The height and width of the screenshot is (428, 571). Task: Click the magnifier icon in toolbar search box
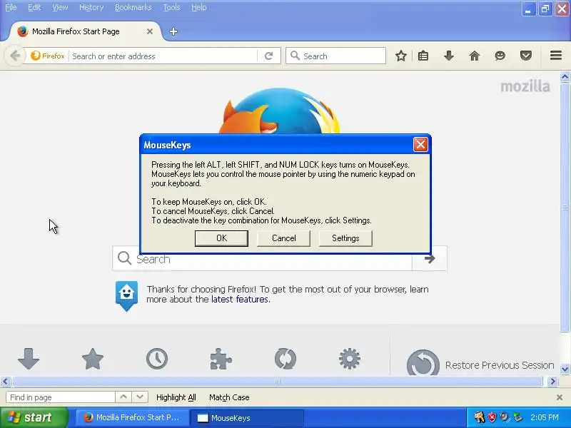[x=295, y=56]
